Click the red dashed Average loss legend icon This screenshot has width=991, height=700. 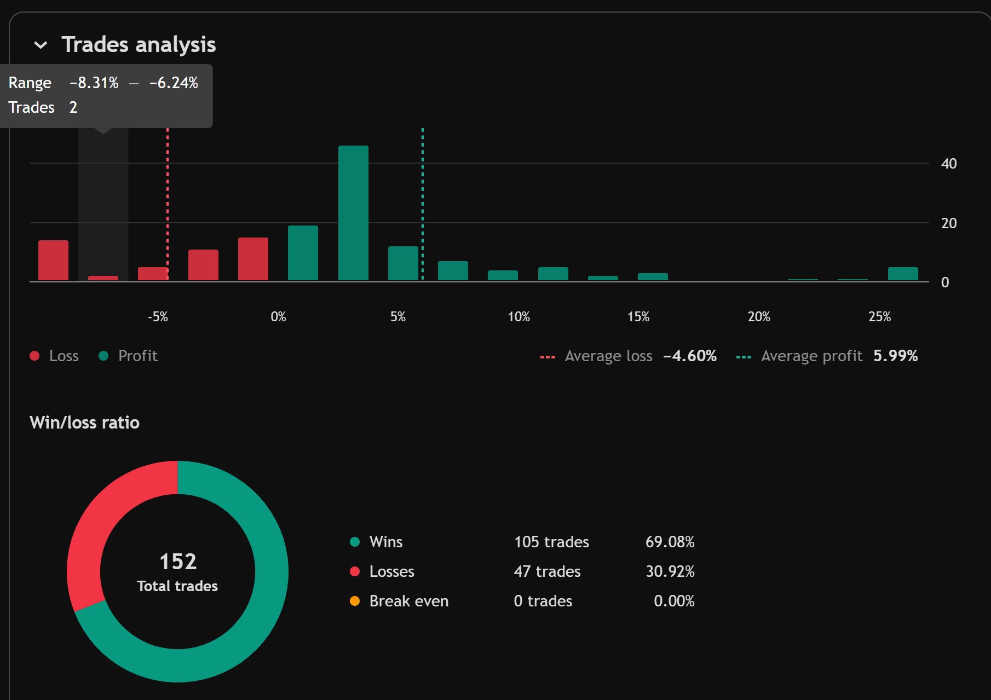[x=548, y=357]
